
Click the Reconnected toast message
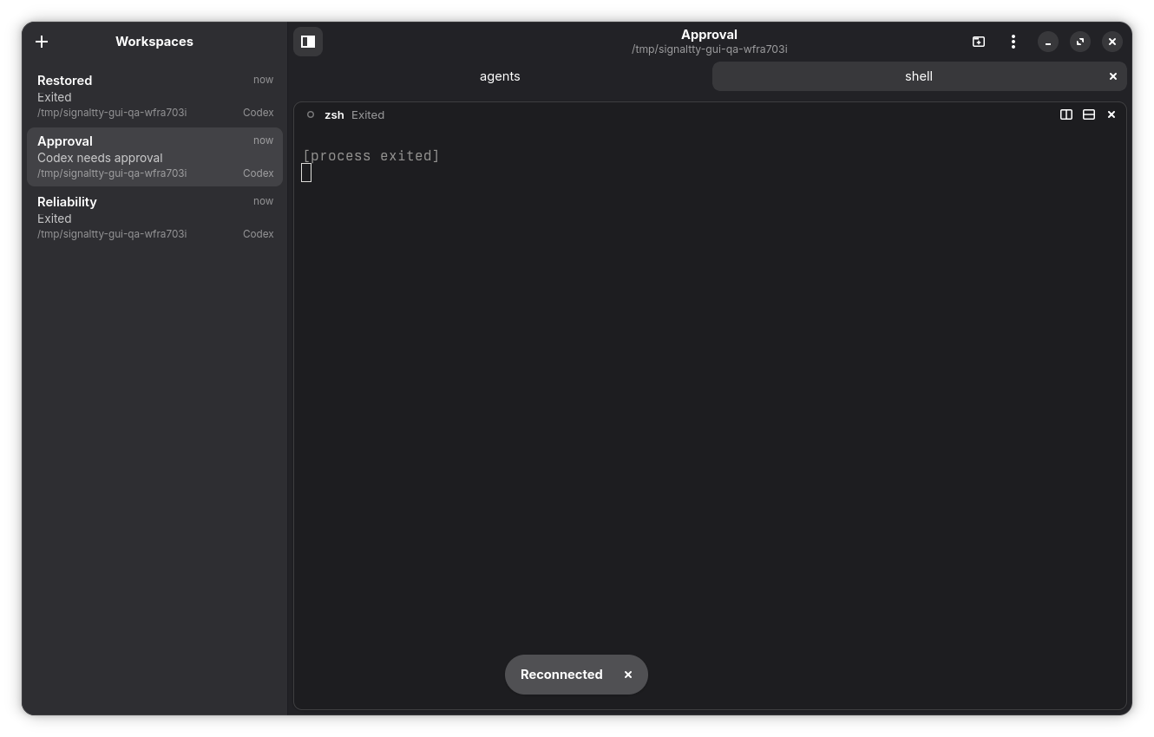561,675
